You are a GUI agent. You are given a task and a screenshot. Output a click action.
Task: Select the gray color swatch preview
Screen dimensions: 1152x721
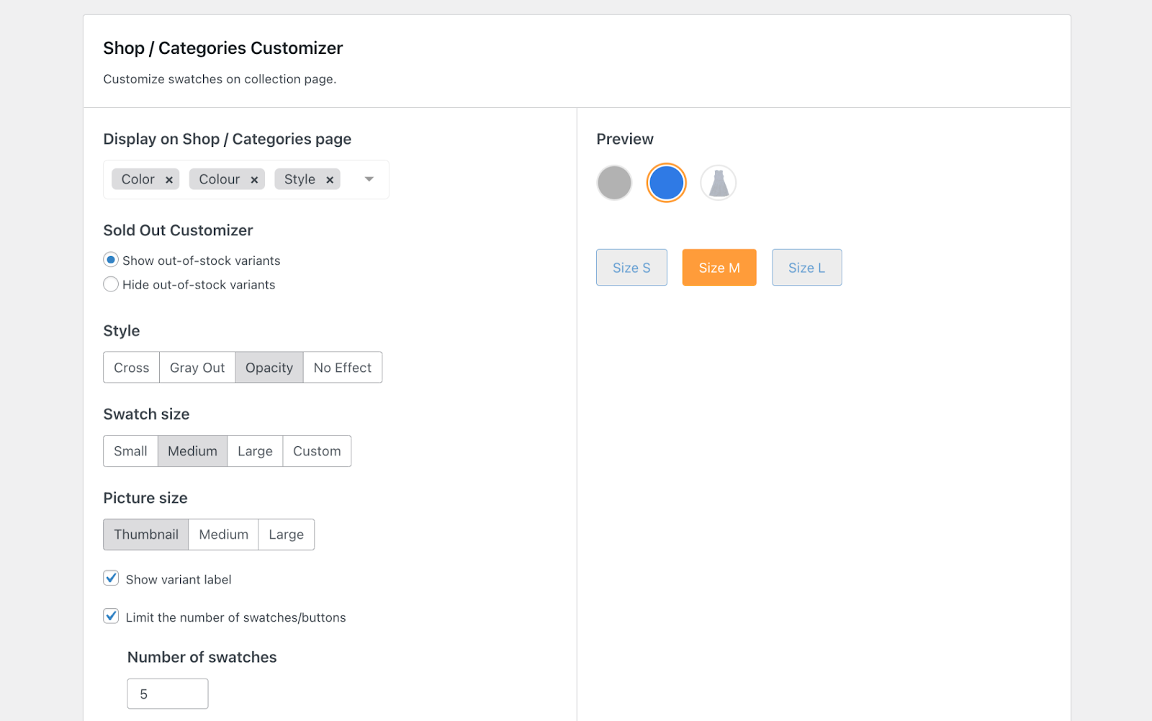[614, 183]
